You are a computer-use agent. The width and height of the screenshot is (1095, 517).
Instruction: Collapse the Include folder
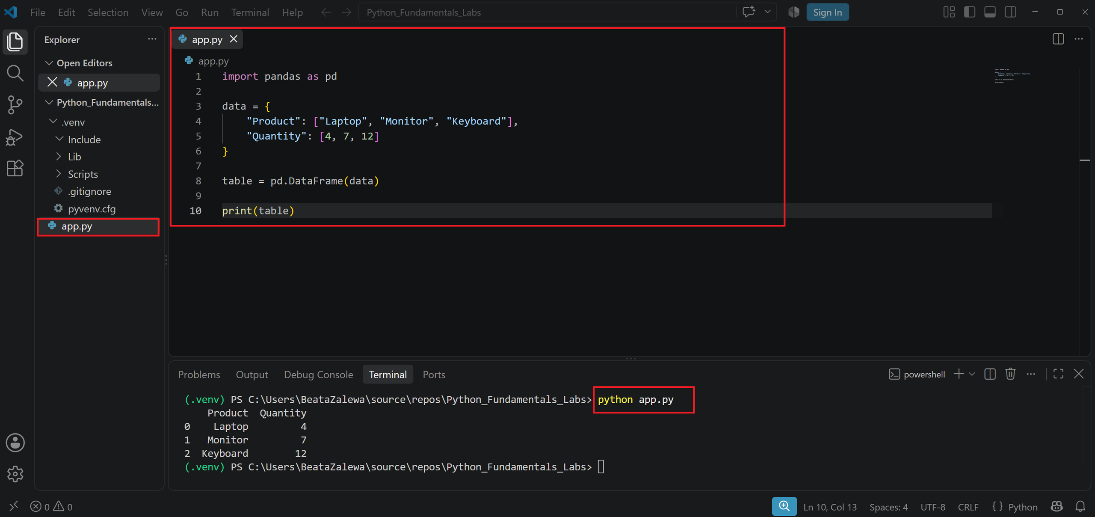point(59,139)
